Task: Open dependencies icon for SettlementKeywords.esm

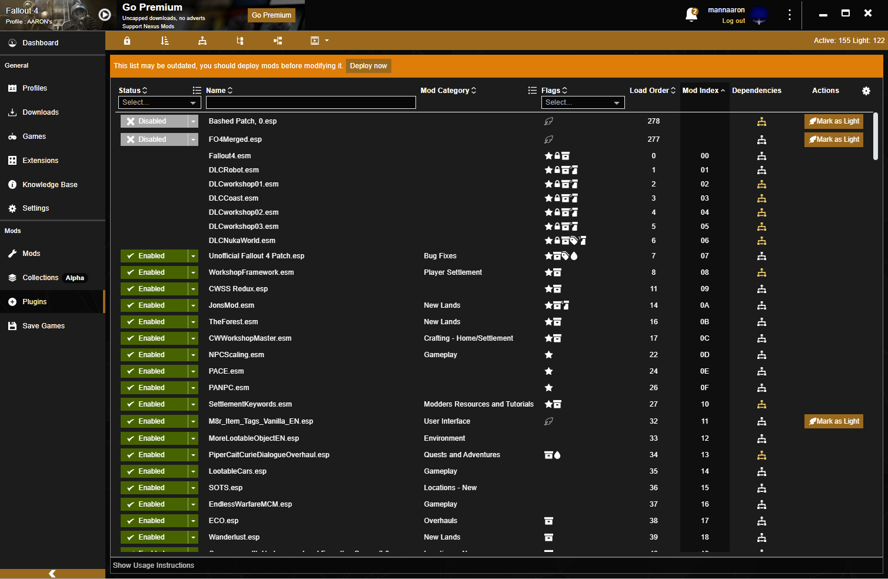Action: (x=761, y=404)
